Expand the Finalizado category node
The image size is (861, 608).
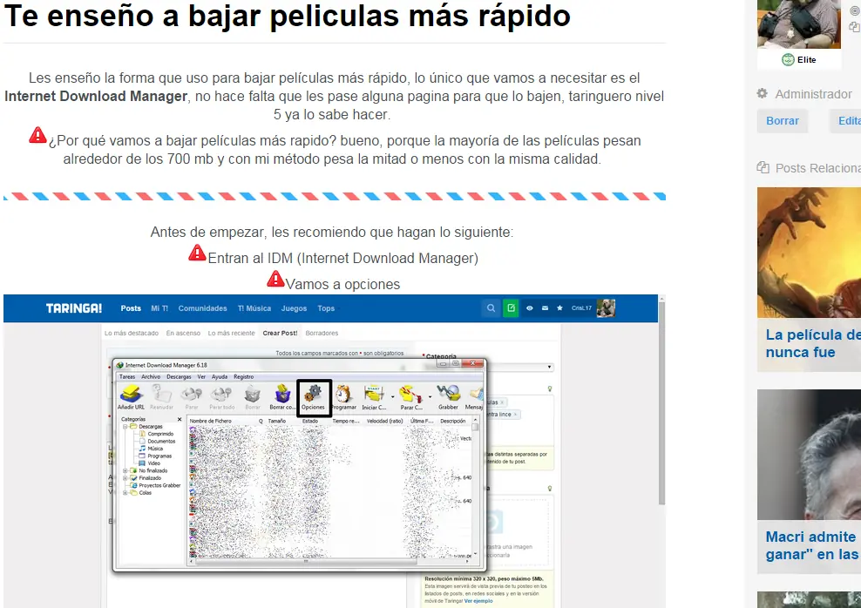click(x=125, y=477)
